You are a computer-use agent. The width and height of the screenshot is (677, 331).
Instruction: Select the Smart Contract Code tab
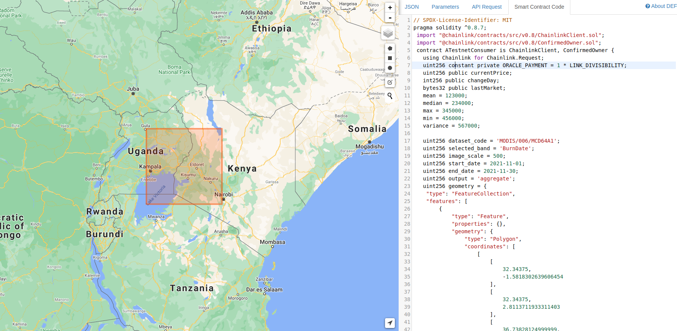click(539, 7)
